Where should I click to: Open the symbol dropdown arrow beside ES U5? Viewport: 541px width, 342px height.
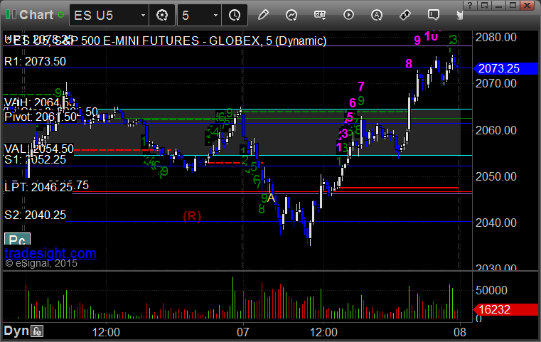tap(143, 15)
